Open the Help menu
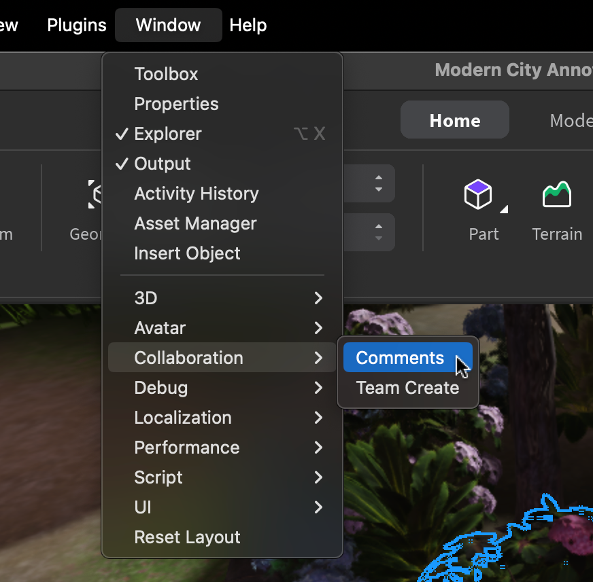 [248, 24]
